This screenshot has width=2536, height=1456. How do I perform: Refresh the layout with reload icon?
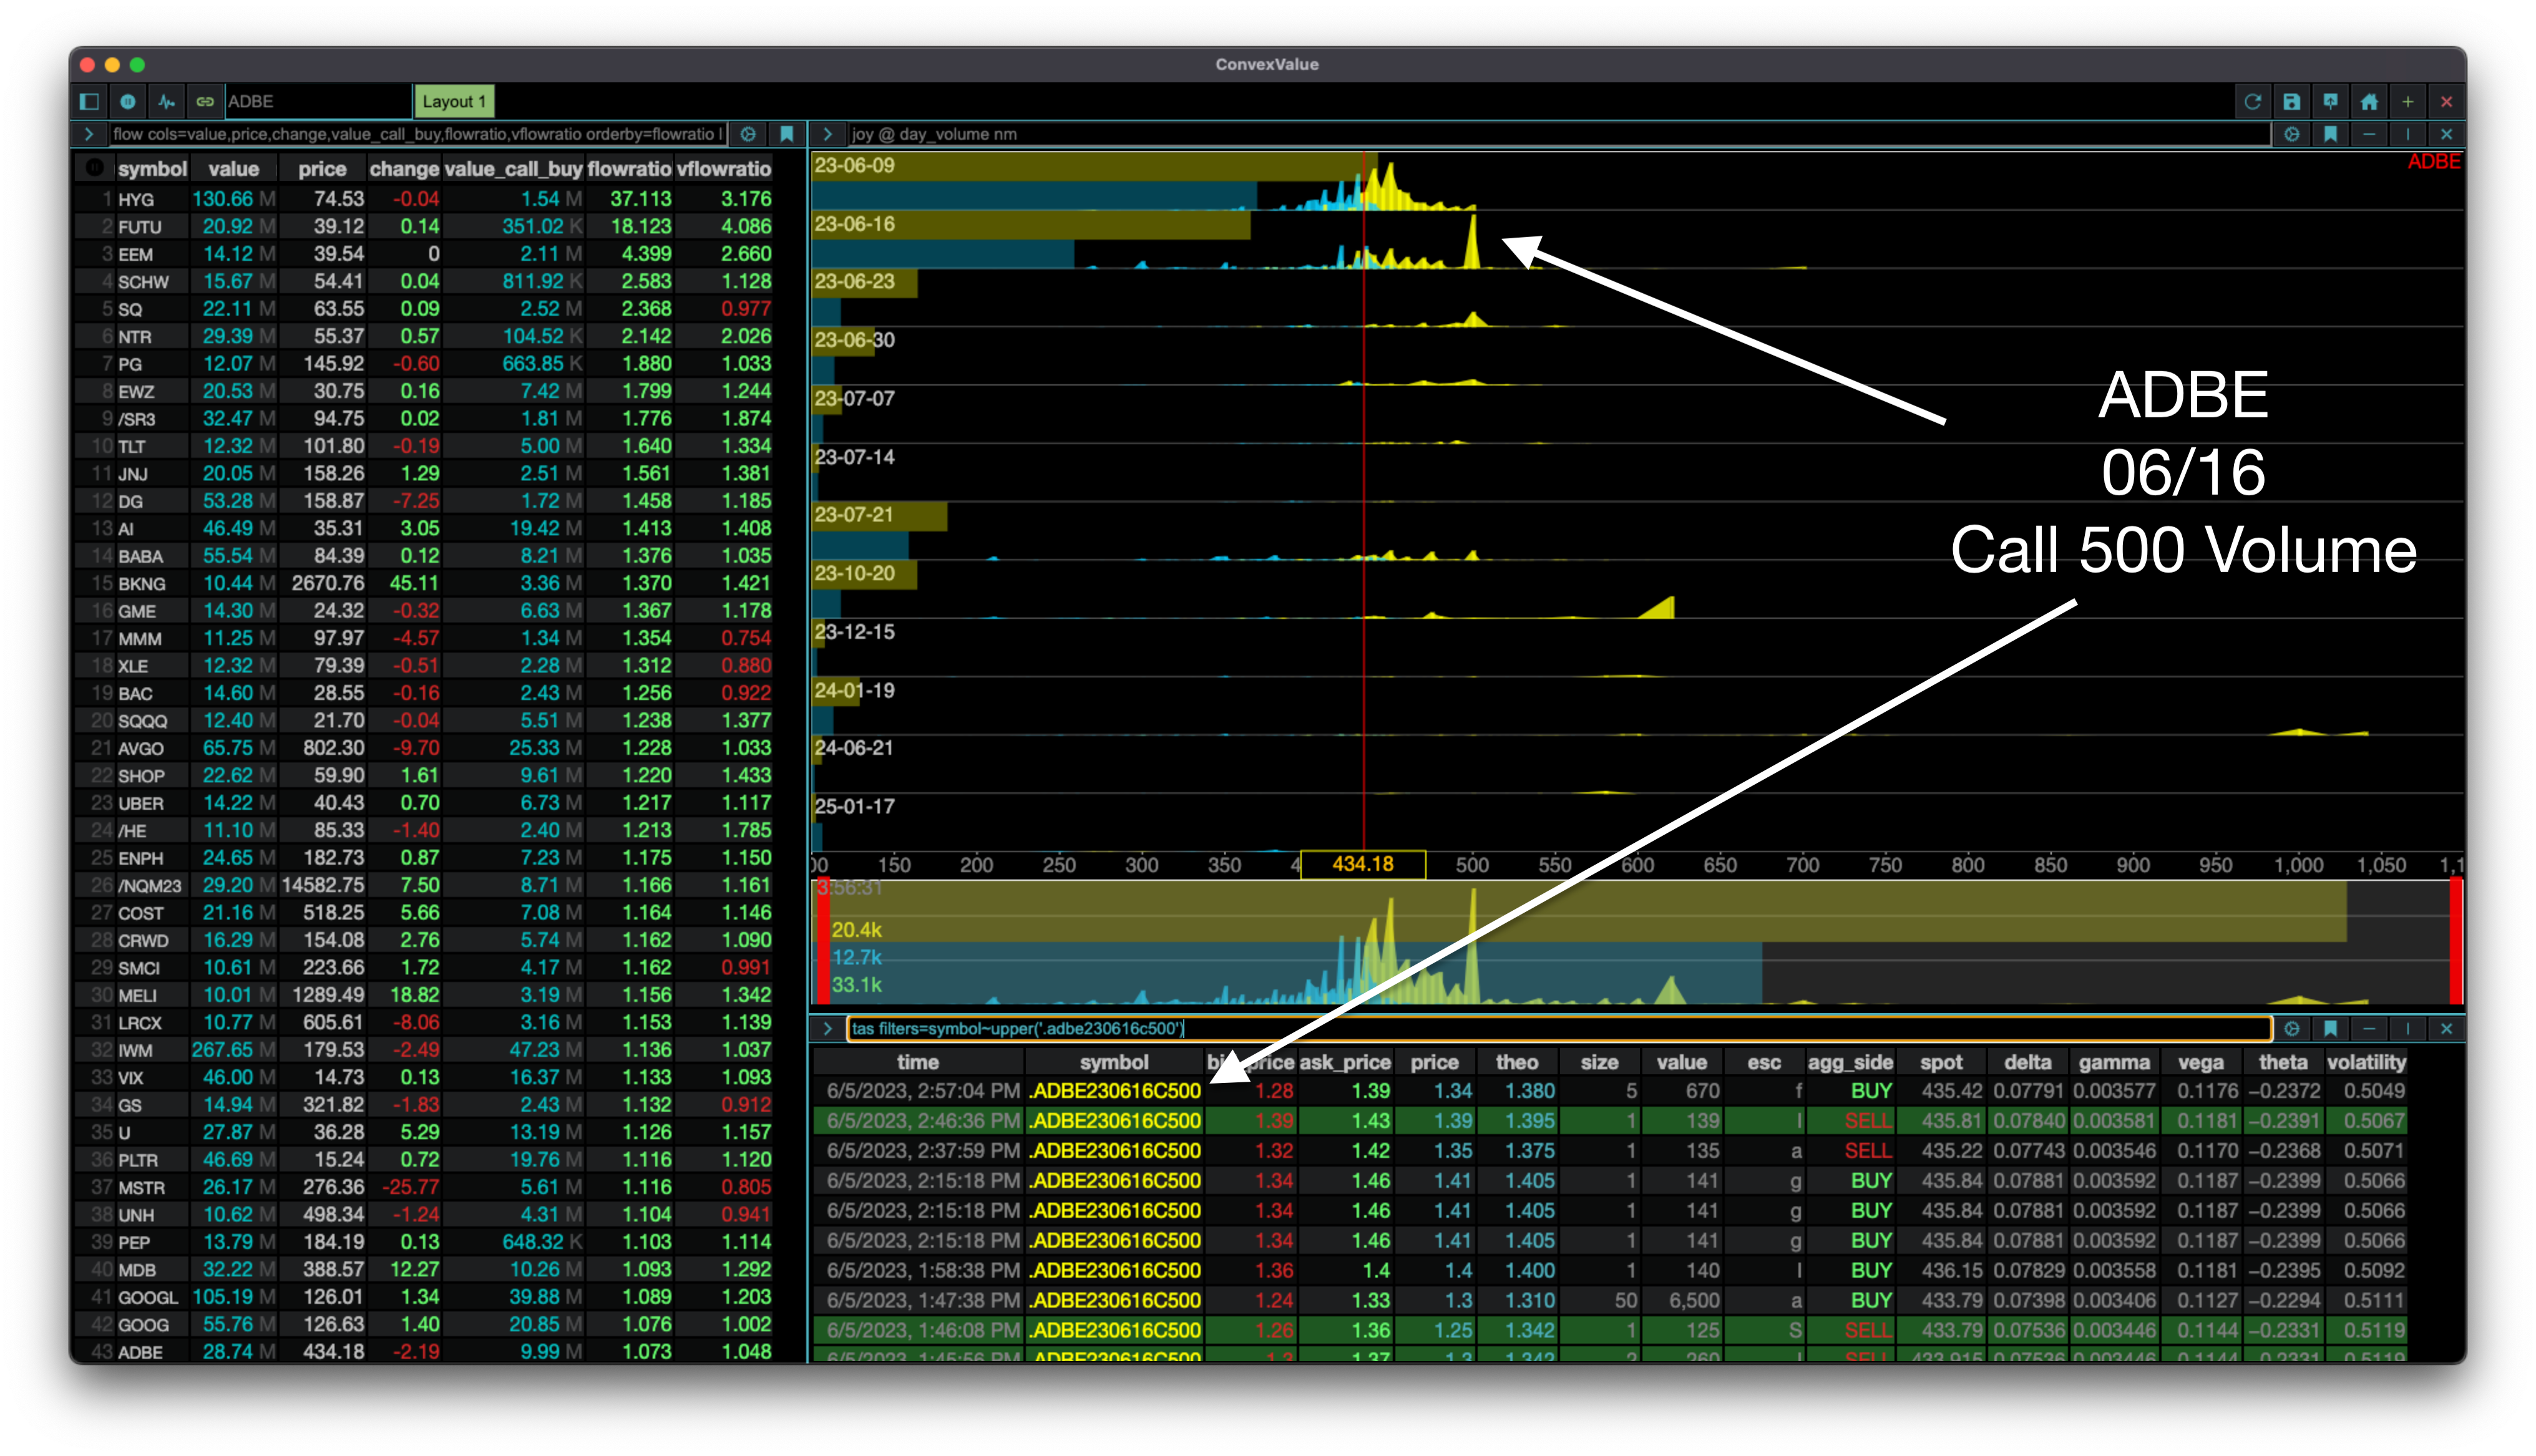click(2252, 101)
